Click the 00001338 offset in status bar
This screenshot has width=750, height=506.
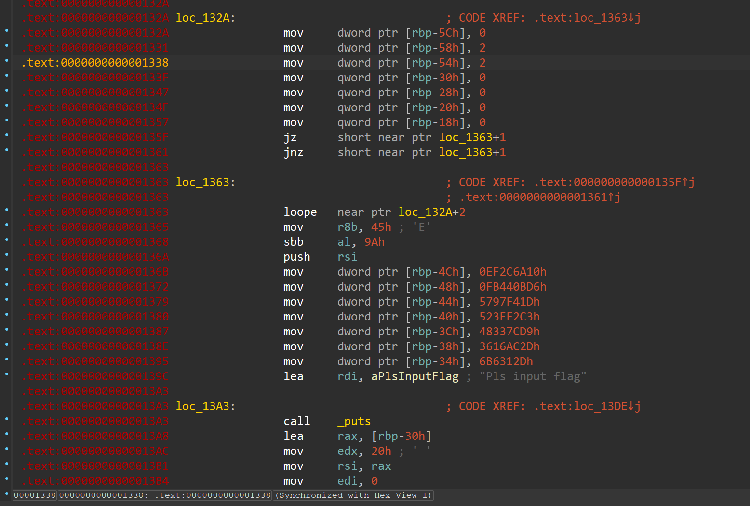tap(35, 495)
